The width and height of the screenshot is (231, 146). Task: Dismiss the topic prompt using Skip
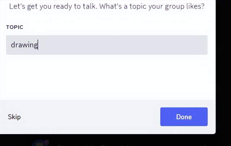pos(14,117)
